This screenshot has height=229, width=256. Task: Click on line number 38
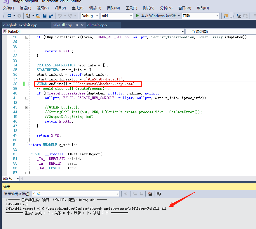pos(15,84)
